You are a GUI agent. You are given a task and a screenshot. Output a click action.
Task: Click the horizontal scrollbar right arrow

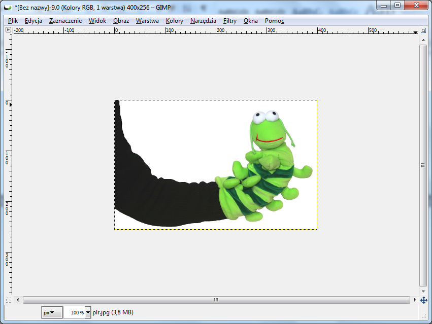[415, 300]
